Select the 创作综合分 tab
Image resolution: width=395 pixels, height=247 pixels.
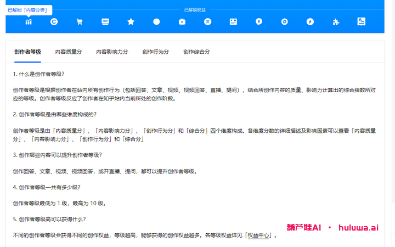[x=196, y=52]
